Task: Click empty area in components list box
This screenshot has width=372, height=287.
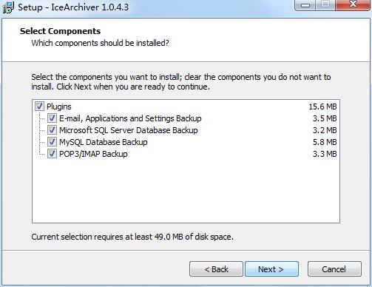Action: coord(186,190)
